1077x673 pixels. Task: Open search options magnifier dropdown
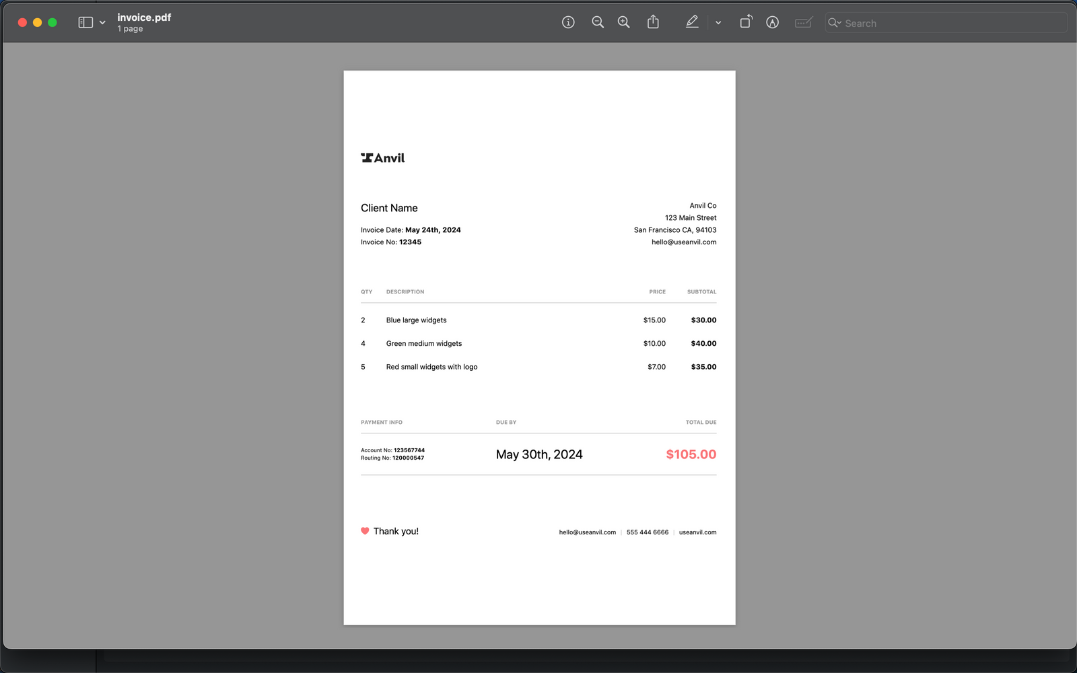click(835, 23)
